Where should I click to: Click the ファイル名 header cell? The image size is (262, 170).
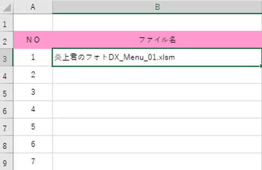pyautogui.click(x=157, y=40)
